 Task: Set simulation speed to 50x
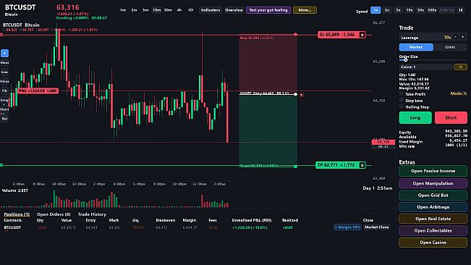[x=420, y=10]
